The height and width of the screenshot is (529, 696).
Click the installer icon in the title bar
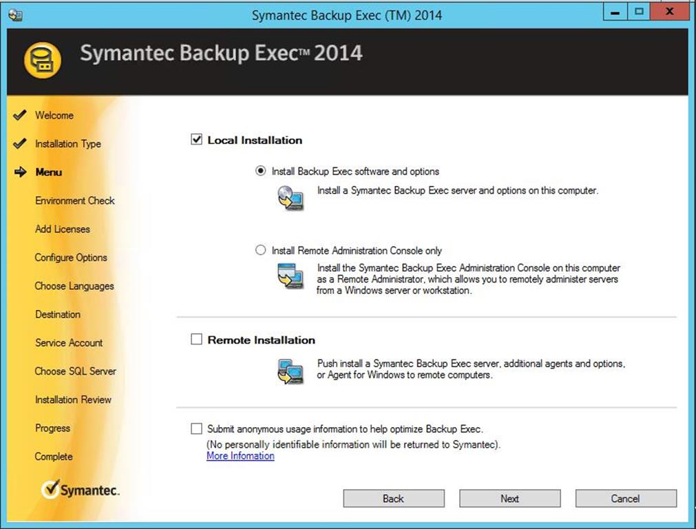tap(16, 15)
